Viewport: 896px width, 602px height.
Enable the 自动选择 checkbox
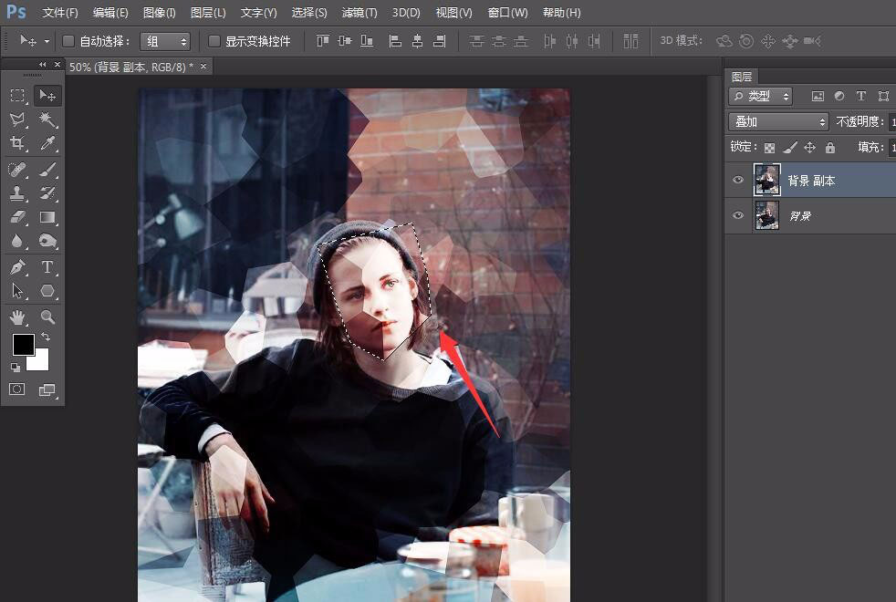coord(68,41)
